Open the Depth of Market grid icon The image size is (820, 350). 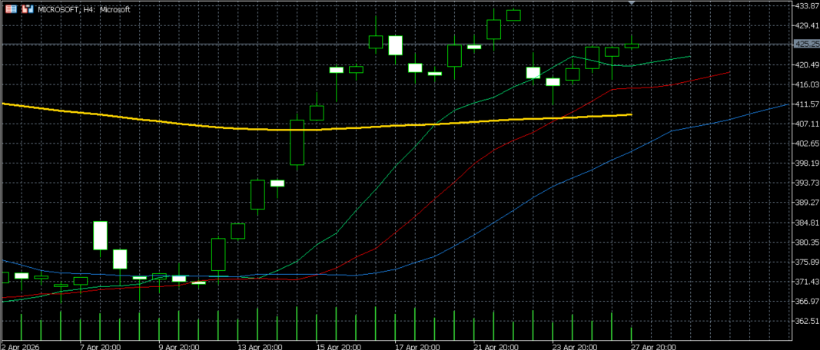11,9
